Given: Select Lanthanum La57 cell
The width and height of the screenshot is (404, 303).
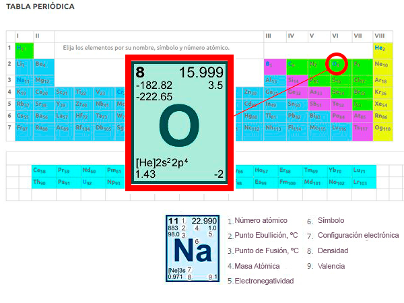Looking at the screenshot, I should pyautogui.click(x=64, y=116).
